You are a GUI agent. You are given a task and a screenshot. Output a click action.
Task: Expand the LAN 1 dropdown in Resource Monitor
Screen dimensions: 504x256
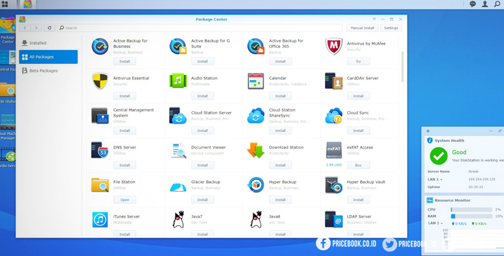point(436,223)
